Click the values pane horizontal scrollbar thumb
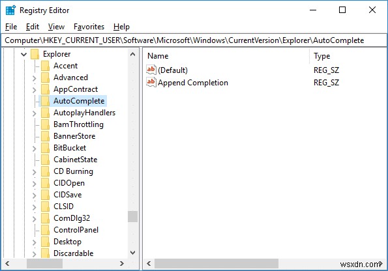This screenshot has width=388, height=271. click(x=216, y=264)
